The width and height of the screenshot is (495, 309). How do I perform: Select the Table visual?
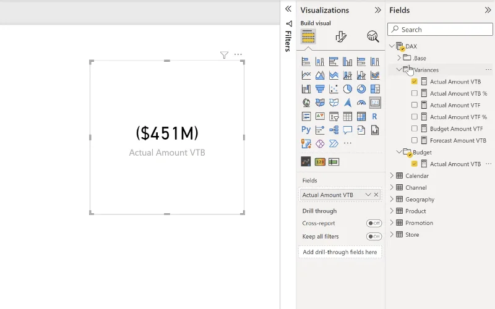[348, 116]
